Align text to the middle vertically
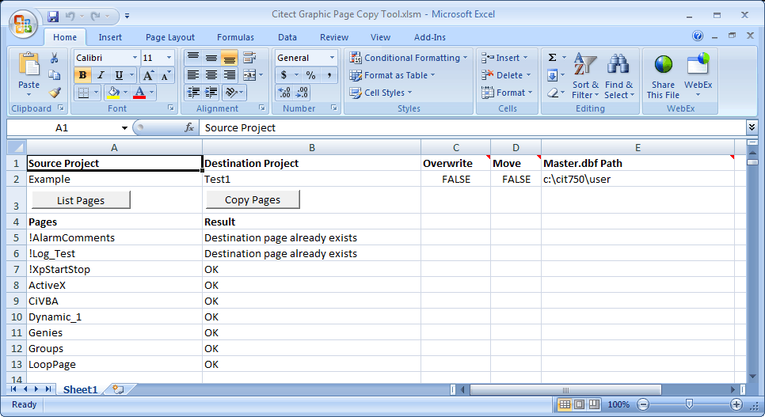Viewport: 765px width, 417px height. click(x=211, y=58)
